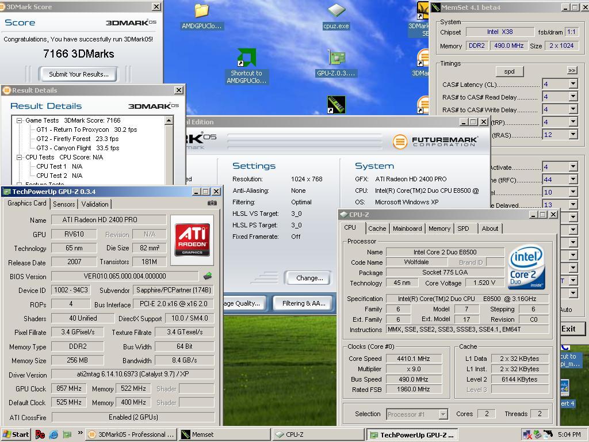Click the Core Speed field 4410.1 MHz

pos(413,359)
